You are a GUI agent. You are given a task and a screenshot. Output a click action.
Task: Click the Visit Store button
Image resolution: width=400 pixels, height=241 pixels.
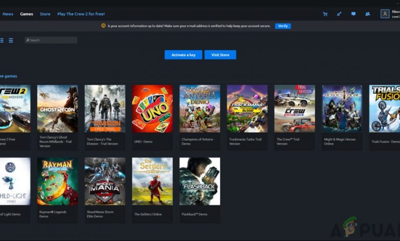[x=220, y=55]
